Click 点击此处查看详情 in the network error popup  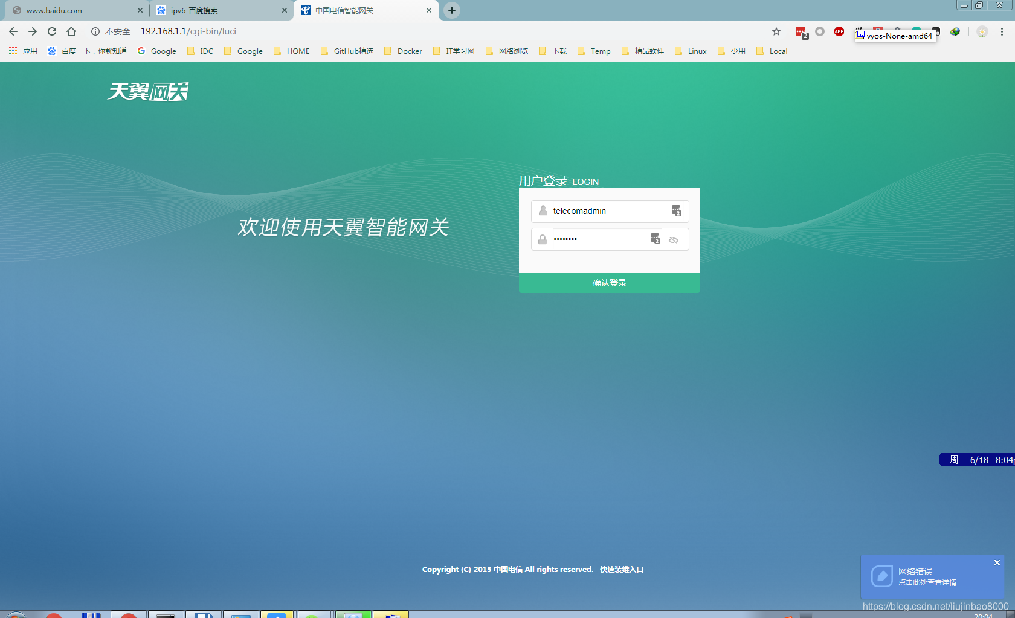[x=927, y=582]
